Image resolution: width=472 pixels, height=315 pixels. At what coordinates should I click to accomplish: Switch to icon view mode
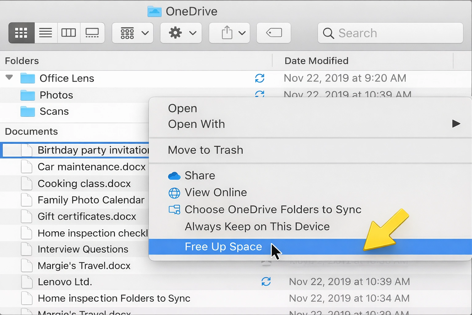tap(21, 33)
